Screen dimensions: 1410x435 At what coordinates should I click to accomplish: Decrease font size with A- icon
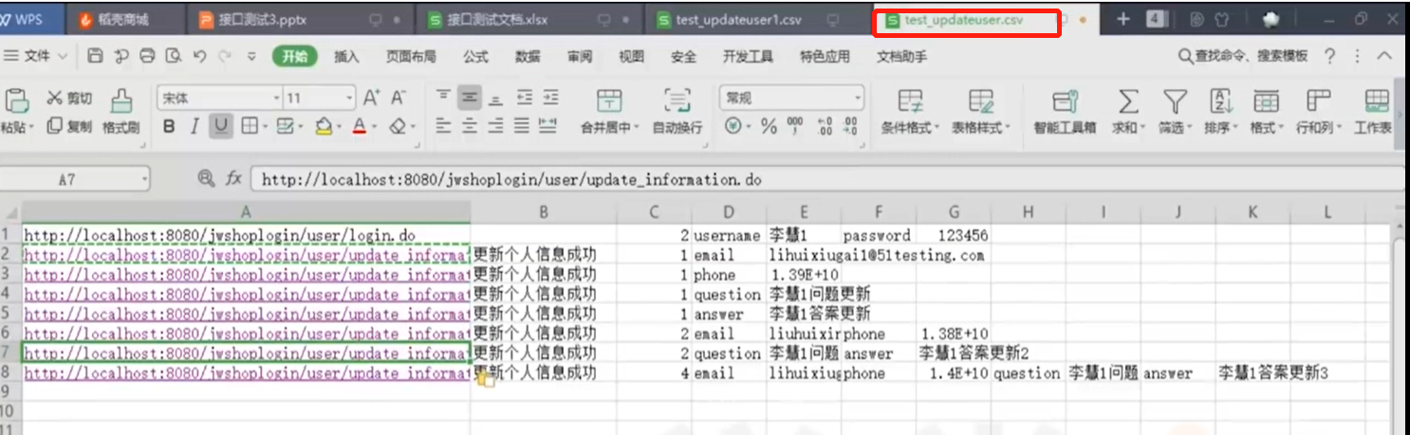point(399,98)
